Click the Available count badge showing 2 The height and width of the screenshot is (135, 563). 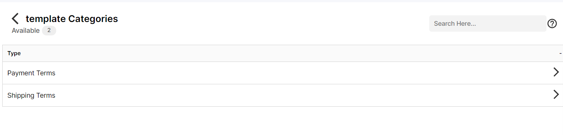pos(49,31)
